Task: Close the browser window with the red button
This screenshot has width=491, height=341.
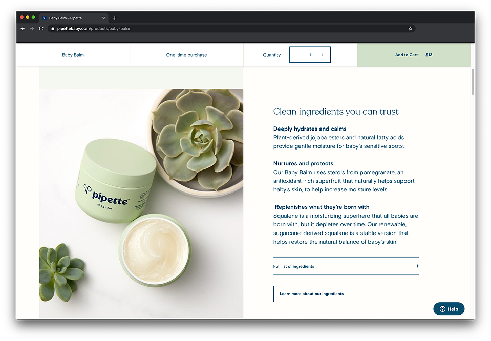Action: (x=22, y=17)
